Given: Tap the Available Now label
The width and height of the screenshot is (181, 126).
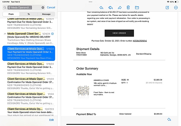Looking at the screenshot, I should 84,74.
